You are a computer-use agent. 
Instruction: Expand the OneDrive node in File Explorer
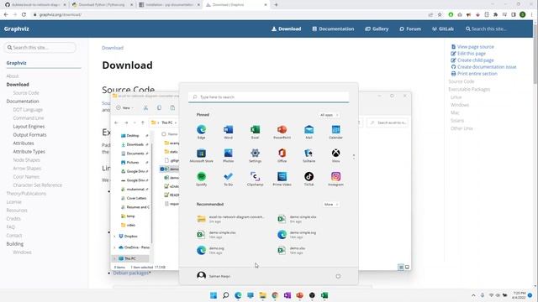pyautogui.click(x=115, y=247)
